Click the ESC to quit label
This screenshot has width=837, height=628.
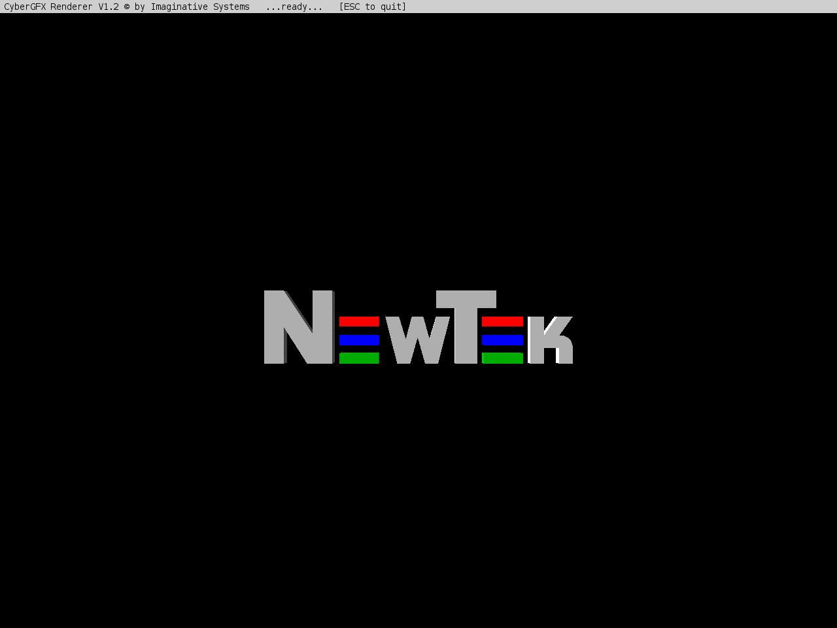[x=373, y=7]
